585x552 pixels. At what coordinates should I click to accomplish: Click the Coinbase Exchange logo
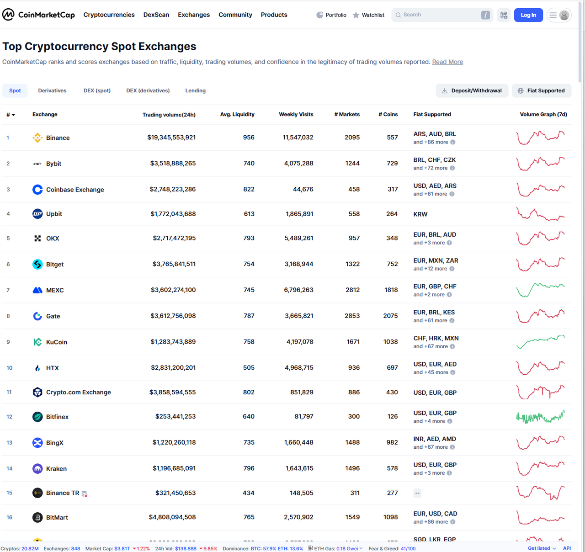coord(37,190)
